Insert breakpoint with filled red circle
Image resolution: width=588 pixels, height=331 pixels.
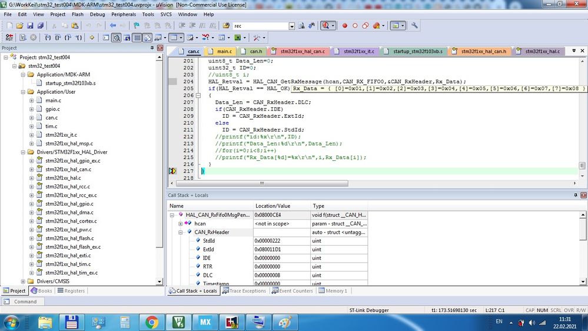coord(345,25)
